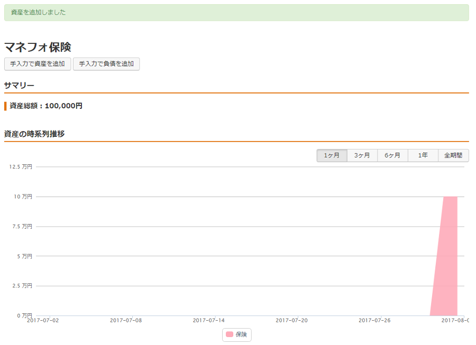Image resolution: width=476 pixels, height=345 pixels.
Task: Click the 2.5 万円 axis label
Action: 22,286
